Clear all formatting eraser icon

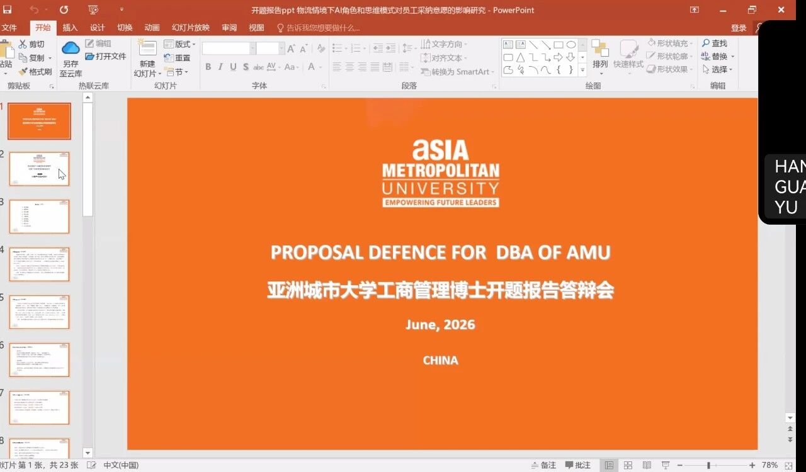point(321,48)
